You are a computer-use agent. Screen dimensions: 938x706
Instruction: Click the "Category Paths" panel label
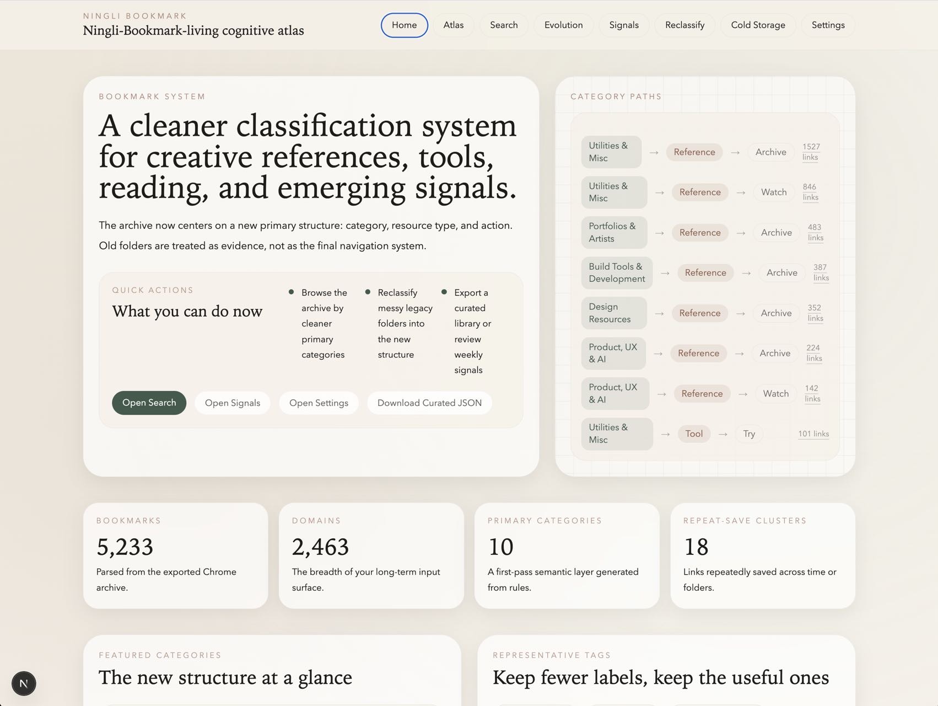(x=616, y=97)
